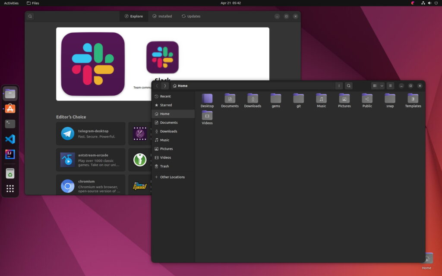Switch to the Installed tab
Screen dimensions: 442x276
[162, 16]
